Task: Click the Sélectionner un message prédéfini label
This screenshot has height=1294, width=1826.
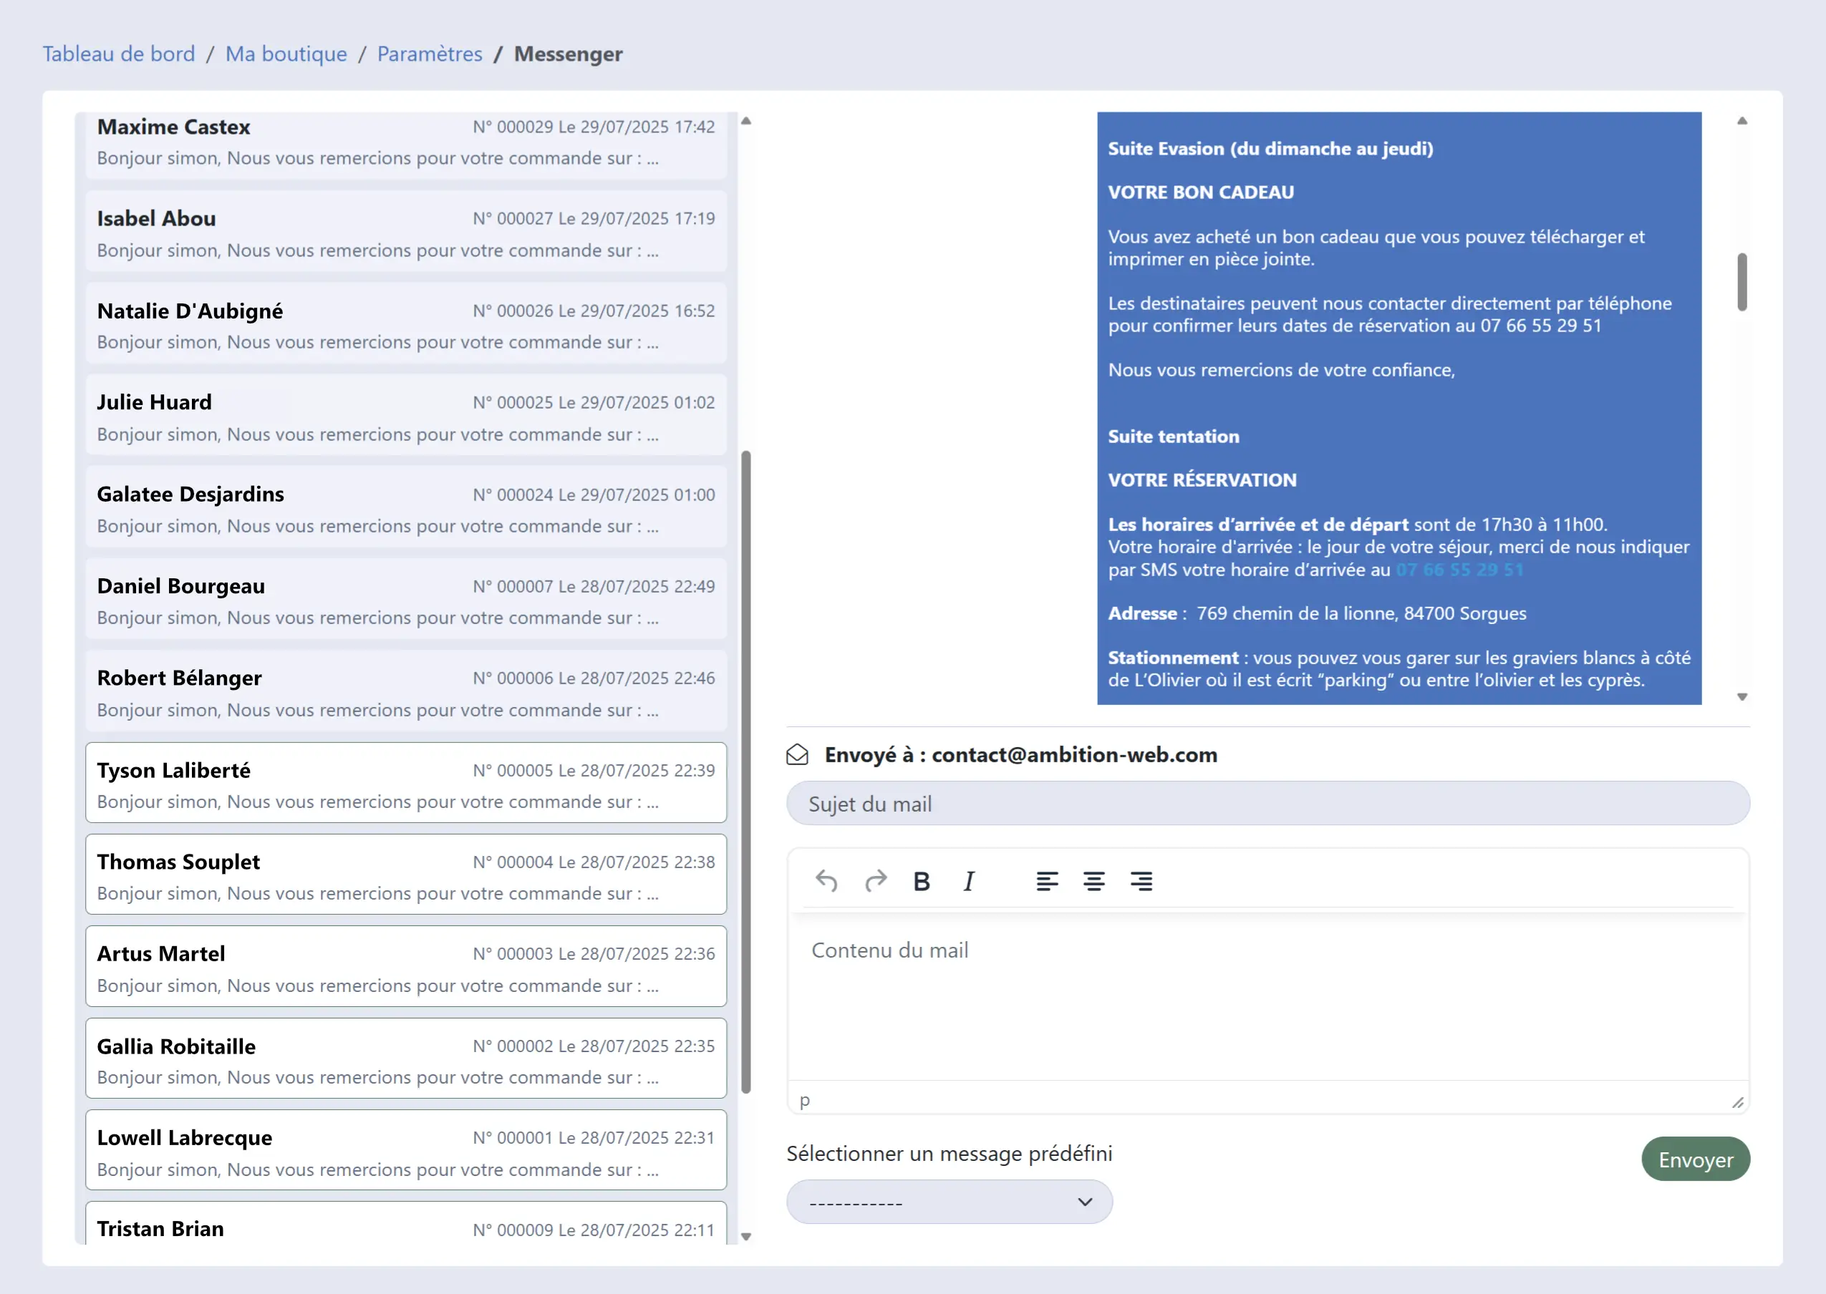Action: [x=949, y=1153]
